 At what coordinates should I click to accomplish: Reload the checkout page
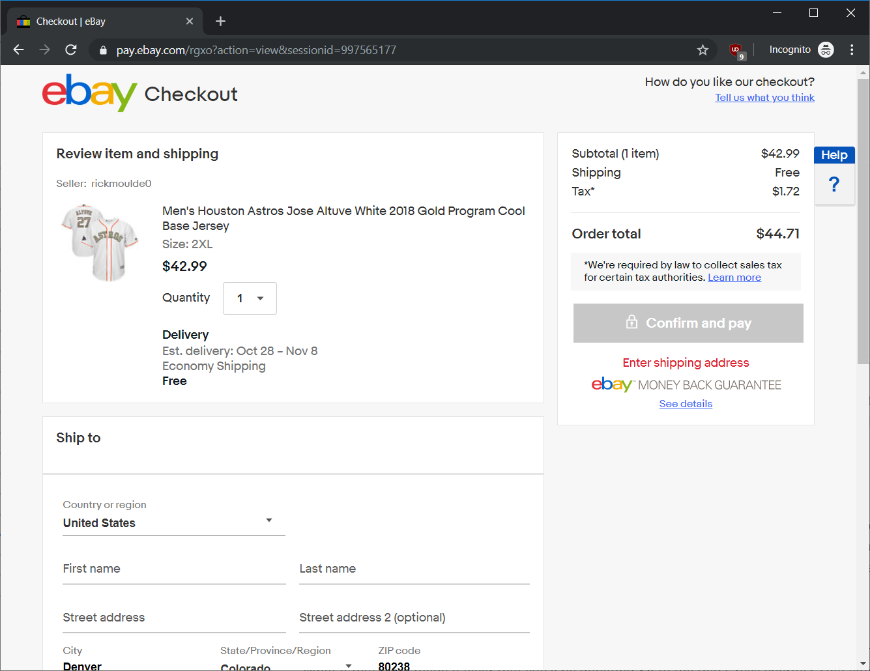coord(71,50)
